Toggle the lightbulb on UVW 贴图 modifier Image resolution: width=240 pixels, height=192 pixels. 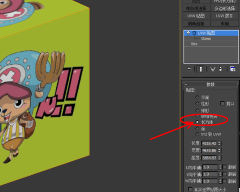tap(188, 33)
